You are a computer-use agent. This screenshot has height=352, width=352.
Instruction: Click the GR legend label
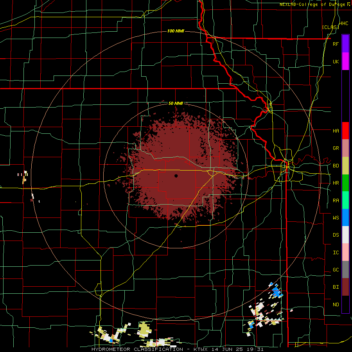pyautogui.click(x=336, y=148)
